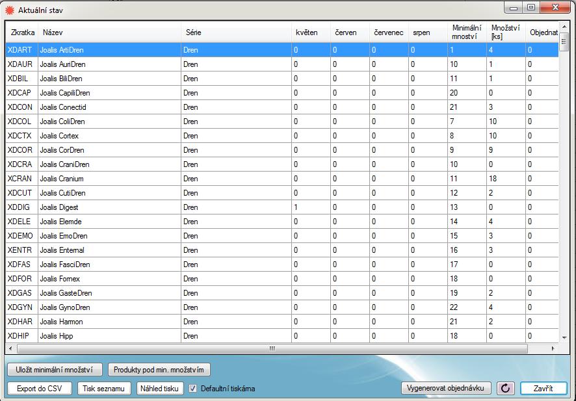Click the červenec column header
The image size is (576, 401).
click(x=389, y=32)
